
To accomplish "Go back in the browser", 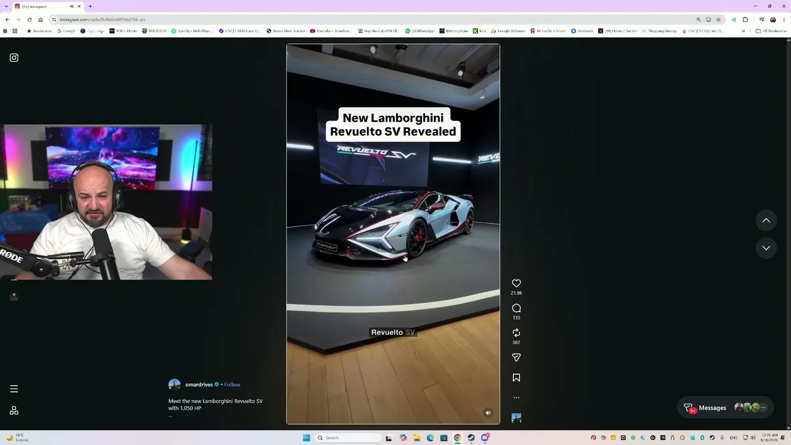I will pos(7,20).
